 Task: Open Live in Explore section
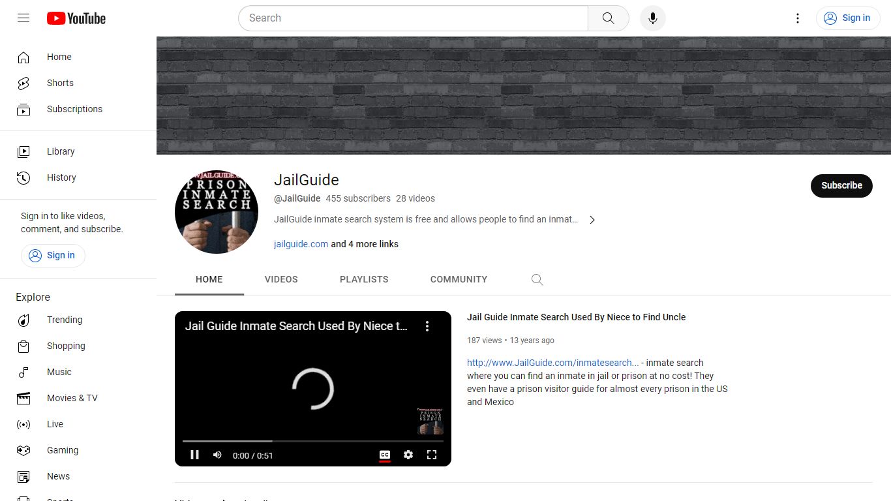point(78,424)
